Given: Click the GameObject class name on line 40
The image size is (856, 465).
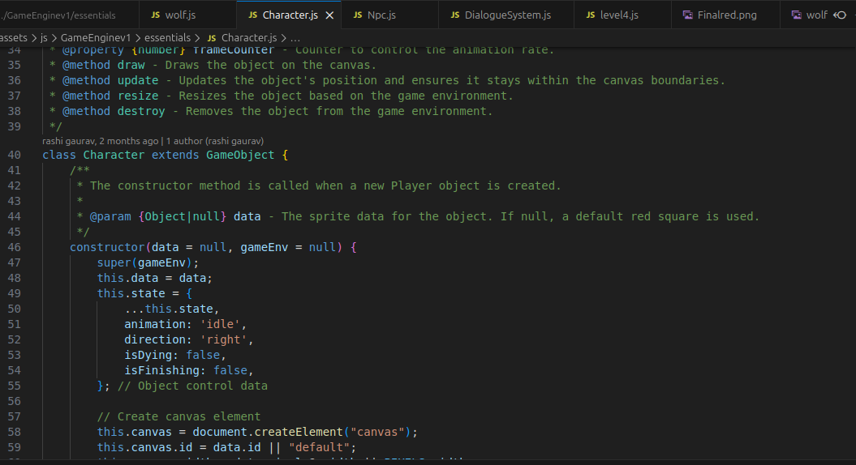Looking at the screenshot, I should point(240,155).
